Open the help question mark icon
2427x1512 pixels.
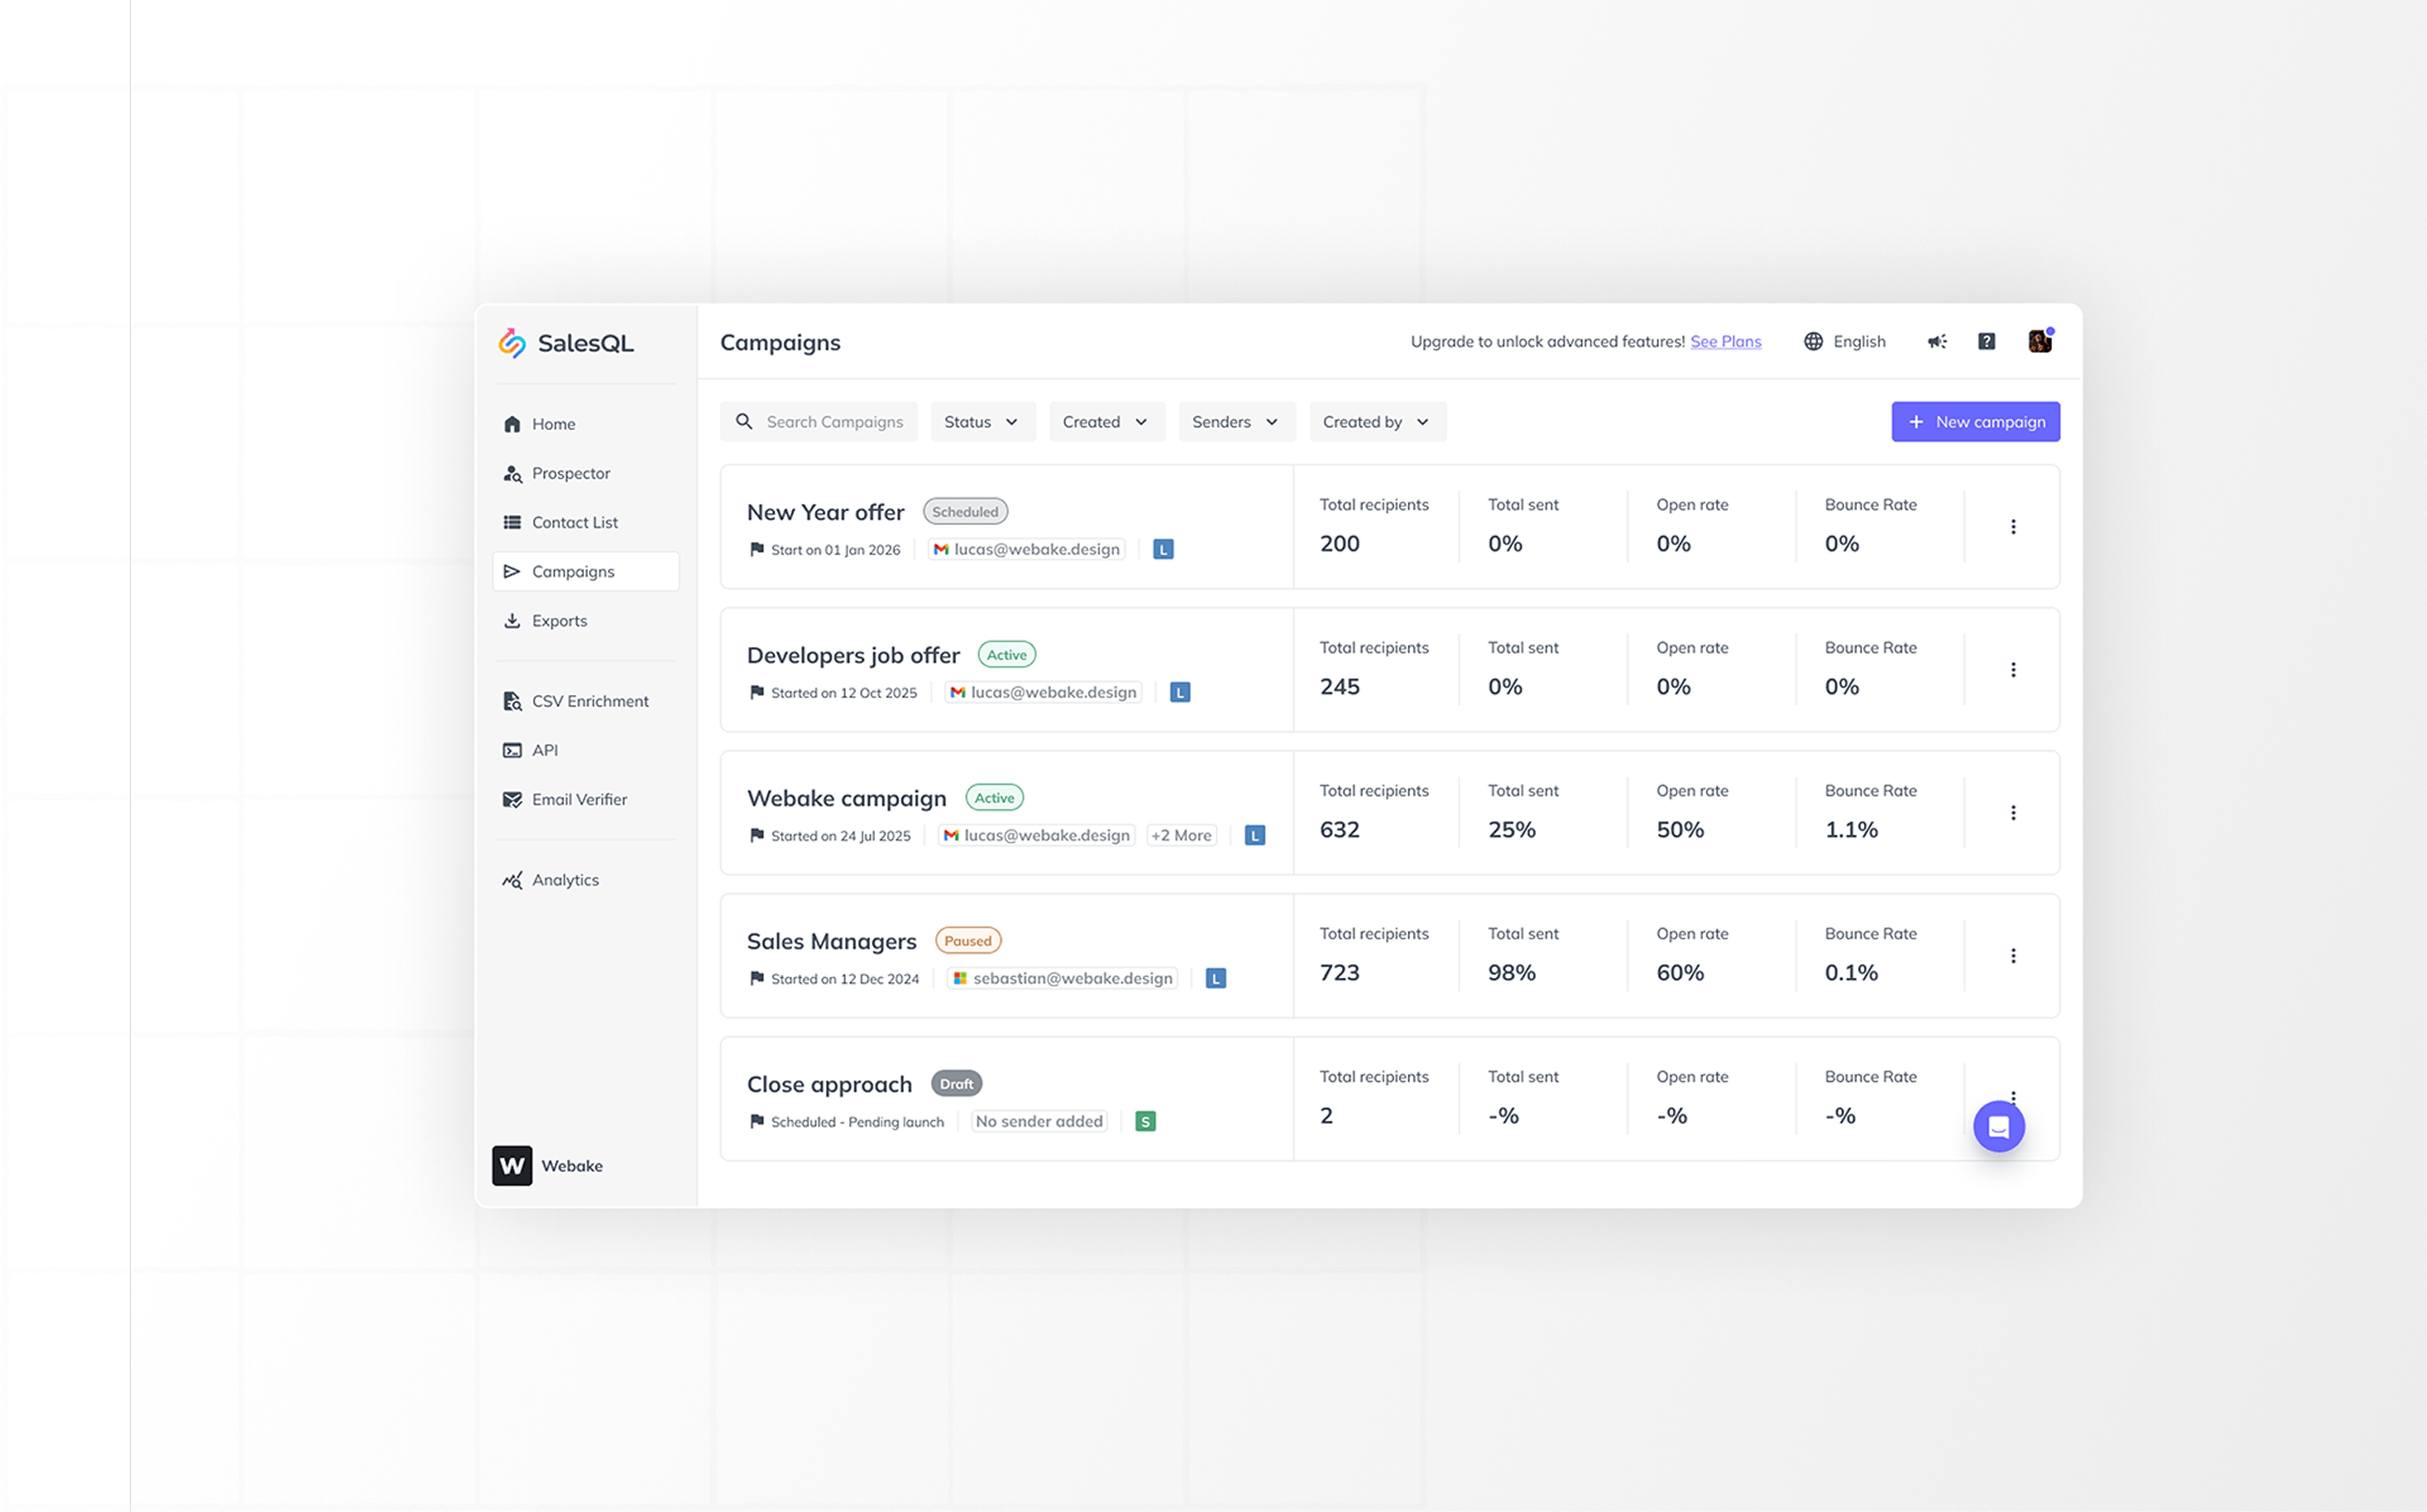click(1987, 342)
